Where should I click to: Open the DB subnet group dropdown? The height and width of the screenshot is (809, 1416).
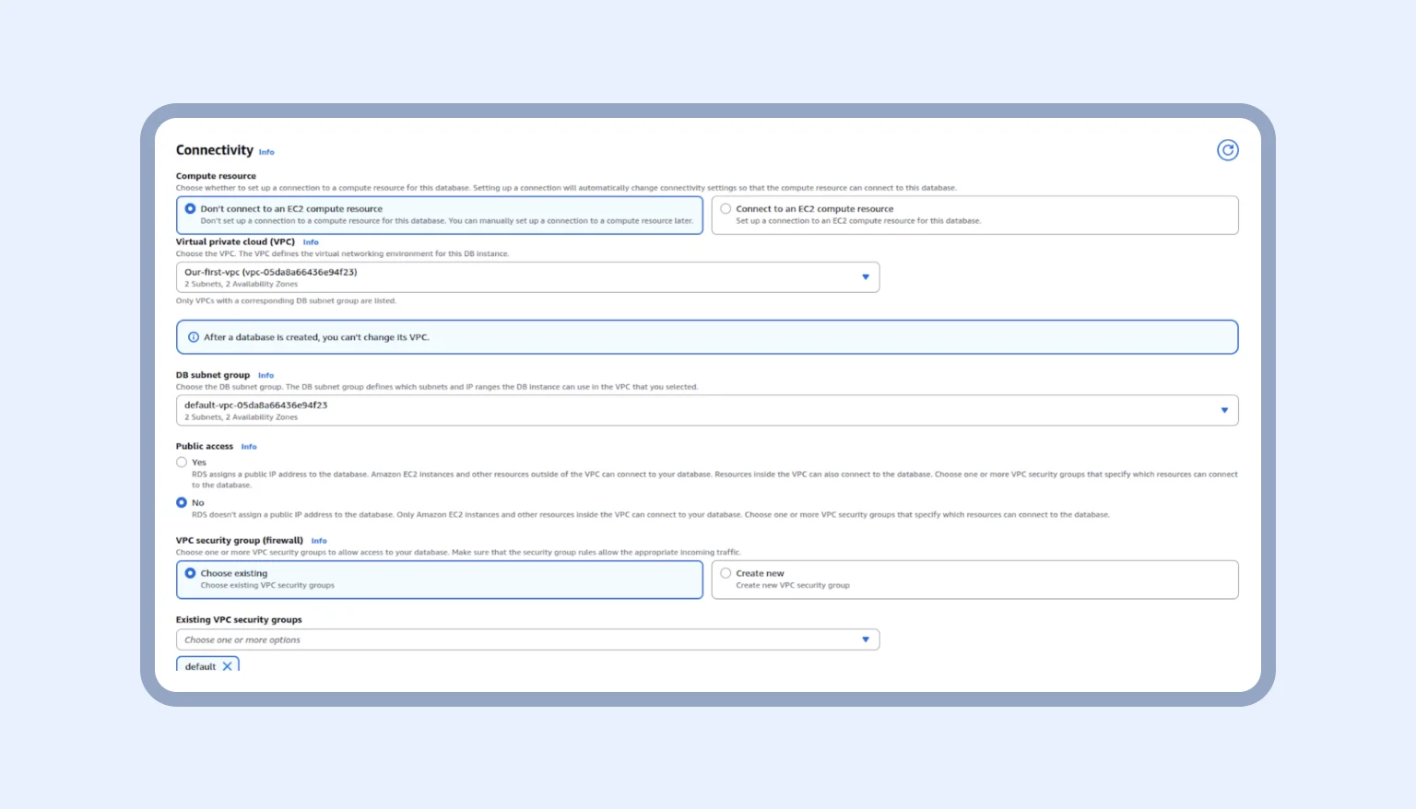pyautogui.click(x=706, y=409)
